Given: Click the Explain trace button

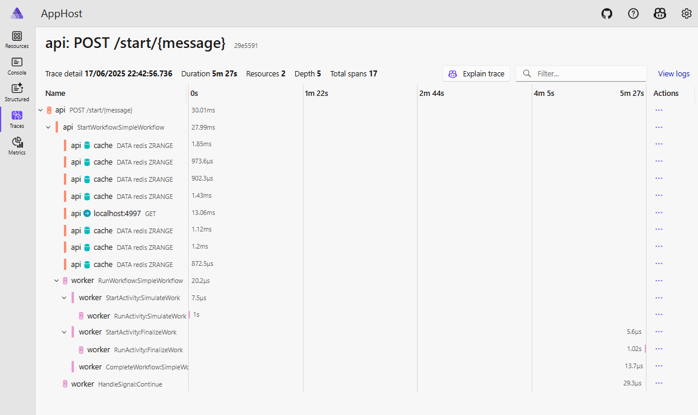Looking at the screenshot, I should 476,74.
